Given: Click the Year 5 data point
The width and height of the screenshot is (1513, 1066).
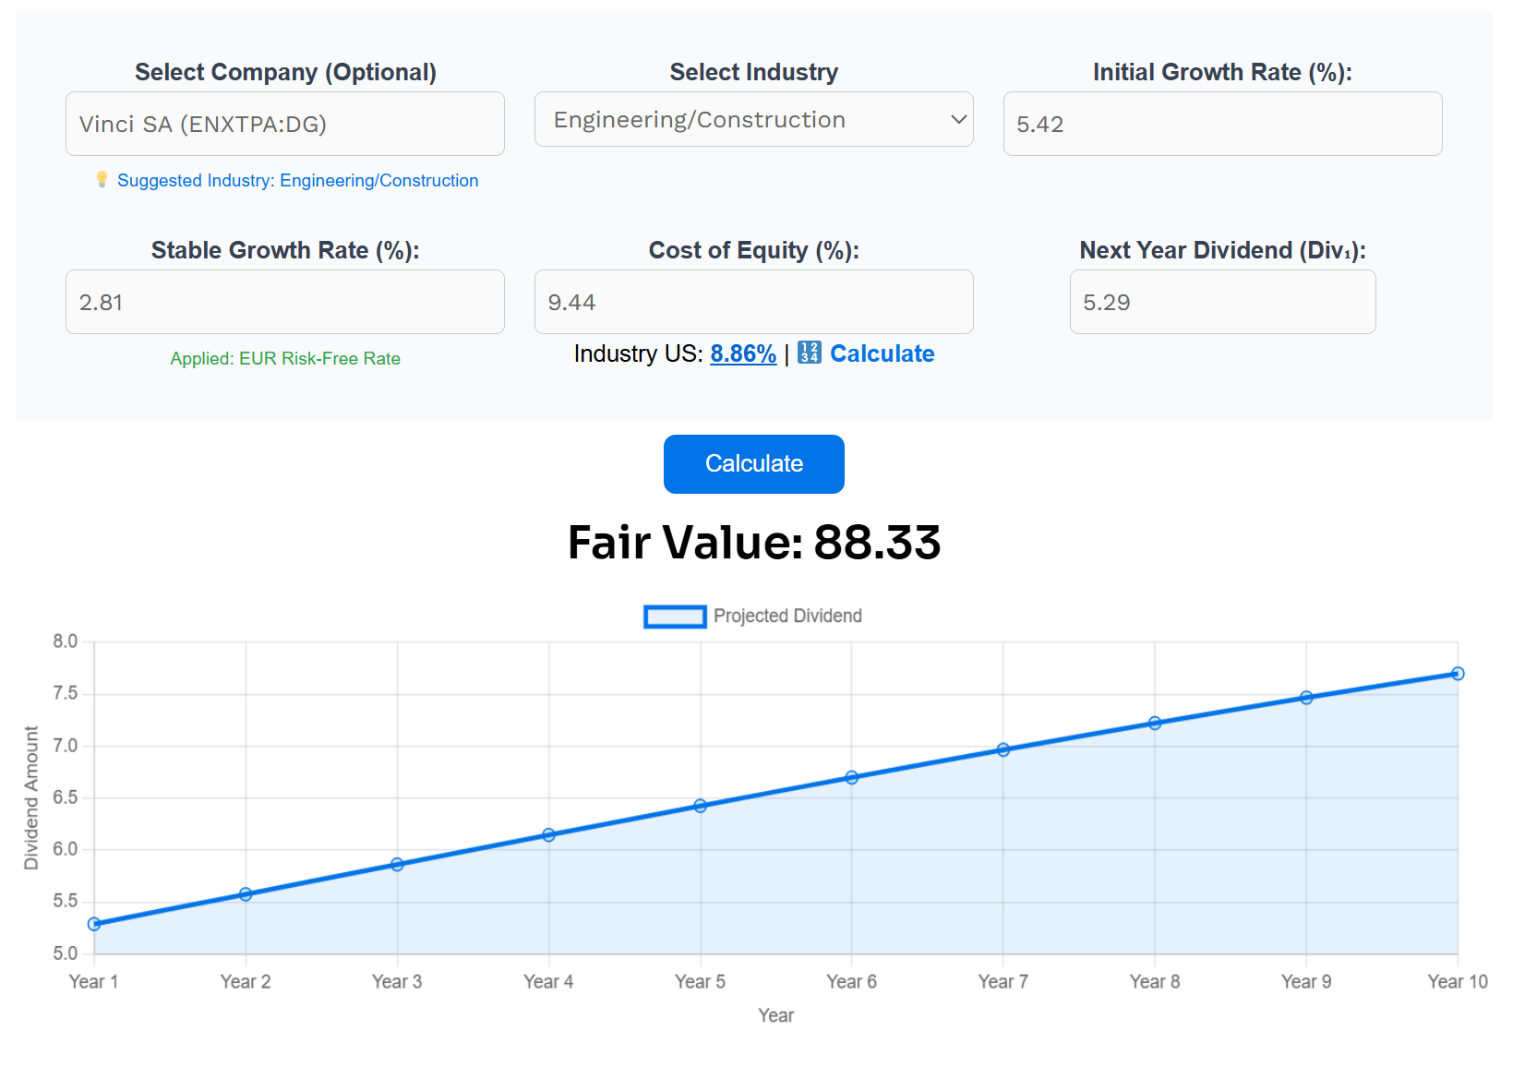Looking at the screenshot, I should 701,806.
